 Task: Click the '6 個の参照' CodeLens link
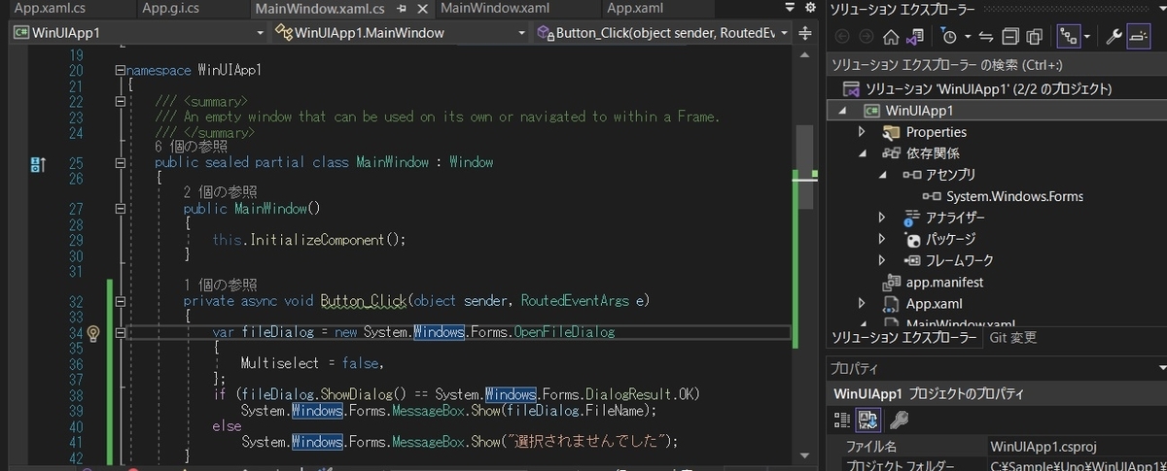click(191, 147)
